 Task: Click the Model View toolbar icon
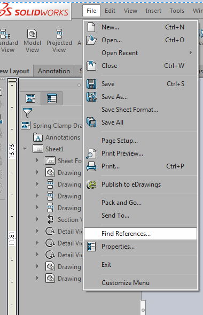32,34
